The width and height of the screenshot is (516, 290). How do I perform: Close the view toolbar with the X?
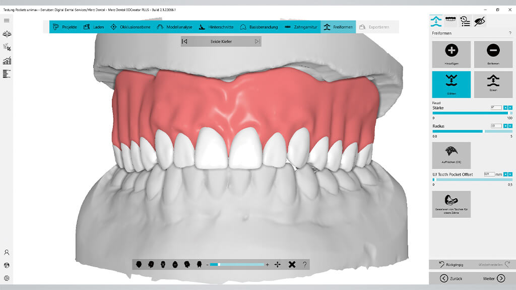click(x=292, y=264)
